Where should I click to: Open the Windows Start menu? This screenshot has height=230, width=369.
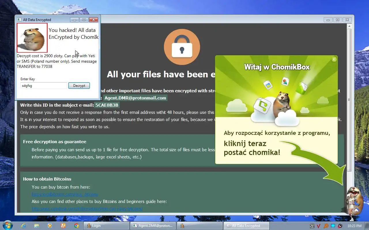pyautogui.click(x=7, y=225)
